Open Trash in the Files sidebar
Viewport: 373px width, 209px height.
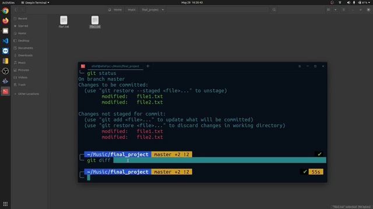[x=22, y=85]
